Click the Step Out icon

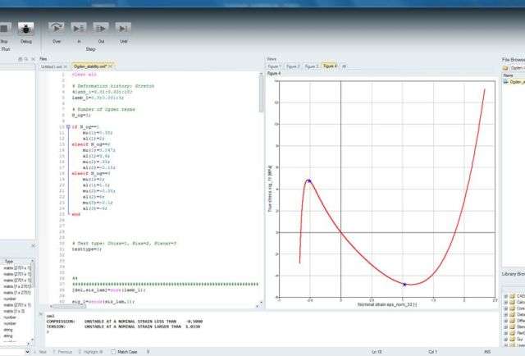point(101,28)
